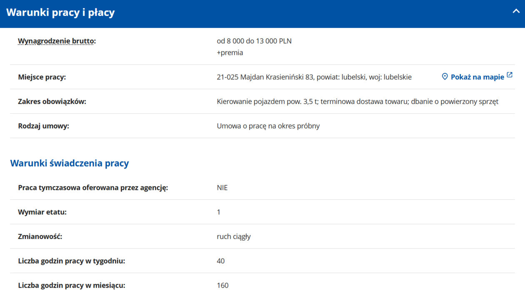Click the 'Rodzaj umowy' label

[43, 126]
